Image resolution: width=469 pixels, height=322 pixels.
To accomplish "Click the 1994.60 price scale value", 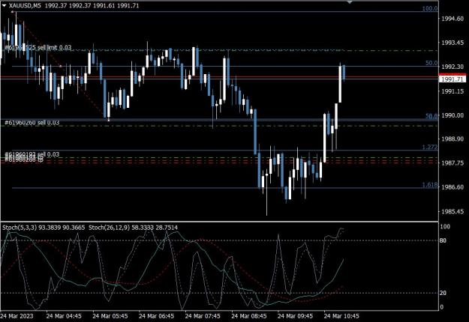I will coord(452,19).
